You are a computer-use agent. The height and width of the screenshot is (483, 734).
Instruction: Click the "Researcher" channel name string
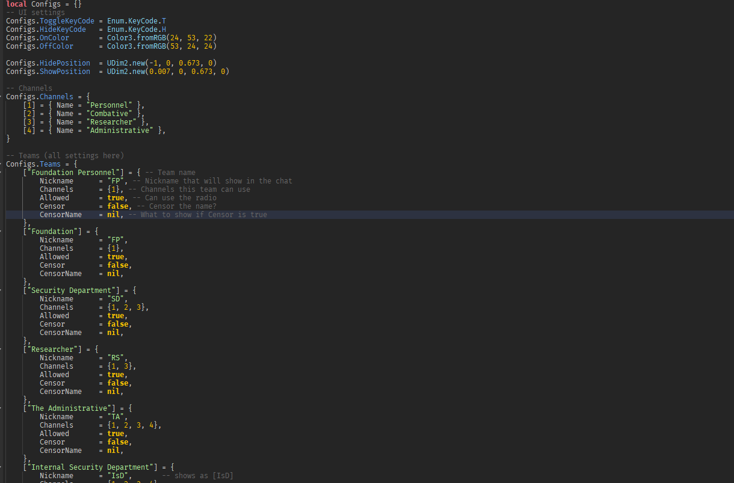(x=111, y=122)
